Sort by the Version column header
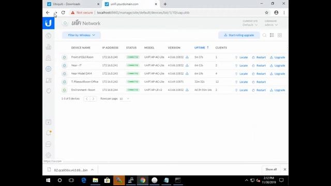The image size is (331, 186). [174, 48]
